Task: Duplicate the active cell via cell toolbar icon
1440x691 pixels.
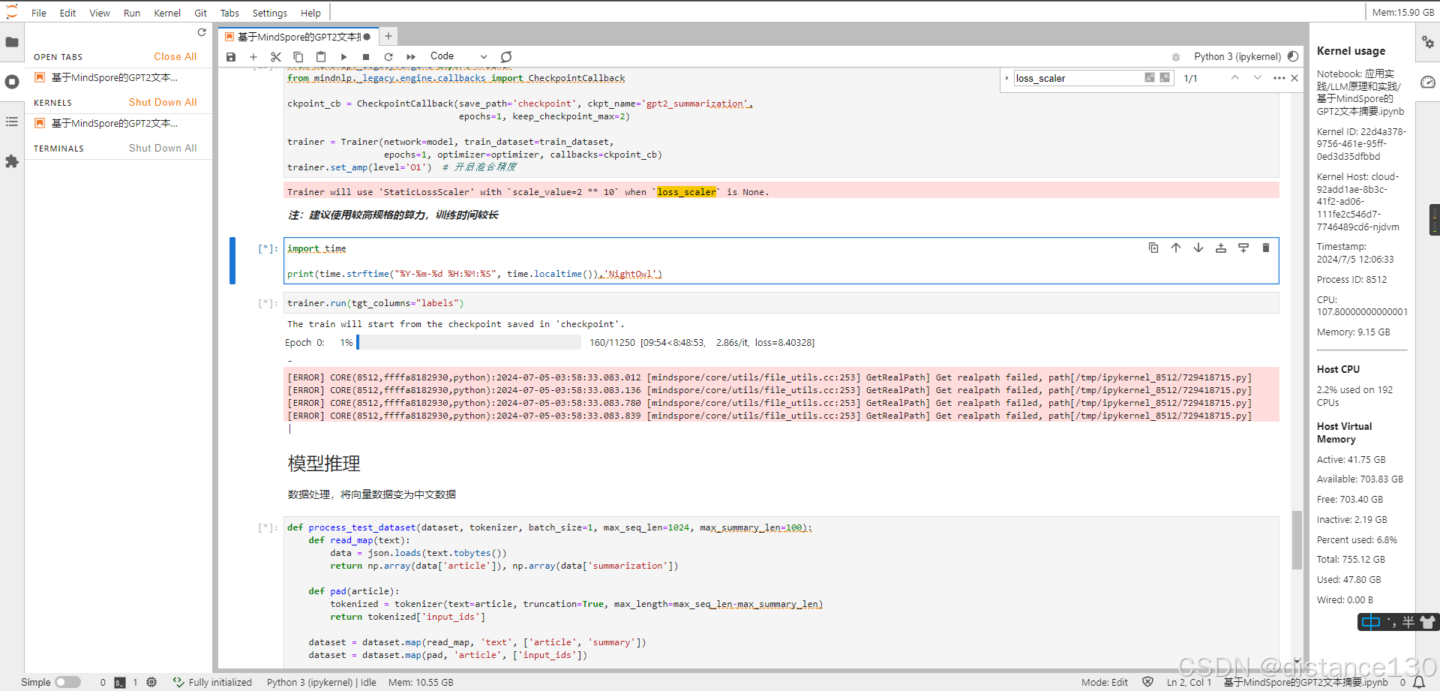Action: pos(1153,248)
